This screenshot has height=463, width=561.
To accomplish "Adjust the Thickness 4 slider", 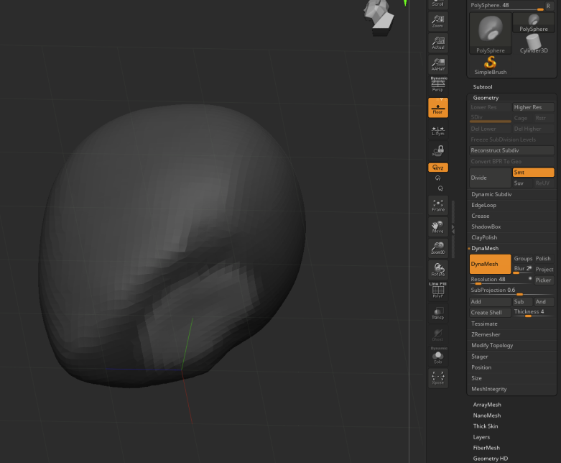I will tap(534, 313).
